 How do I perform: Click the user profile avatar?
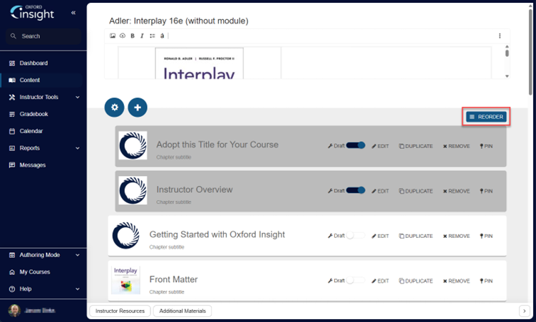pos(14,311)
